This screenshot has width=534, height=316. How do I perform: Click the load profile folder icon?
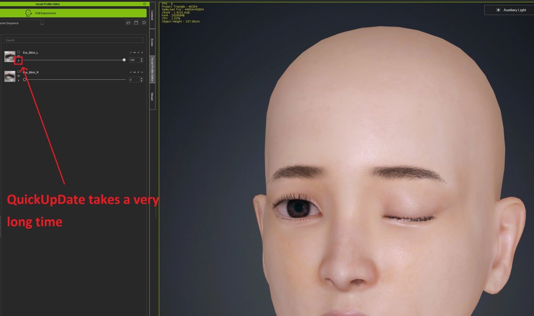(x=129, y=23)
